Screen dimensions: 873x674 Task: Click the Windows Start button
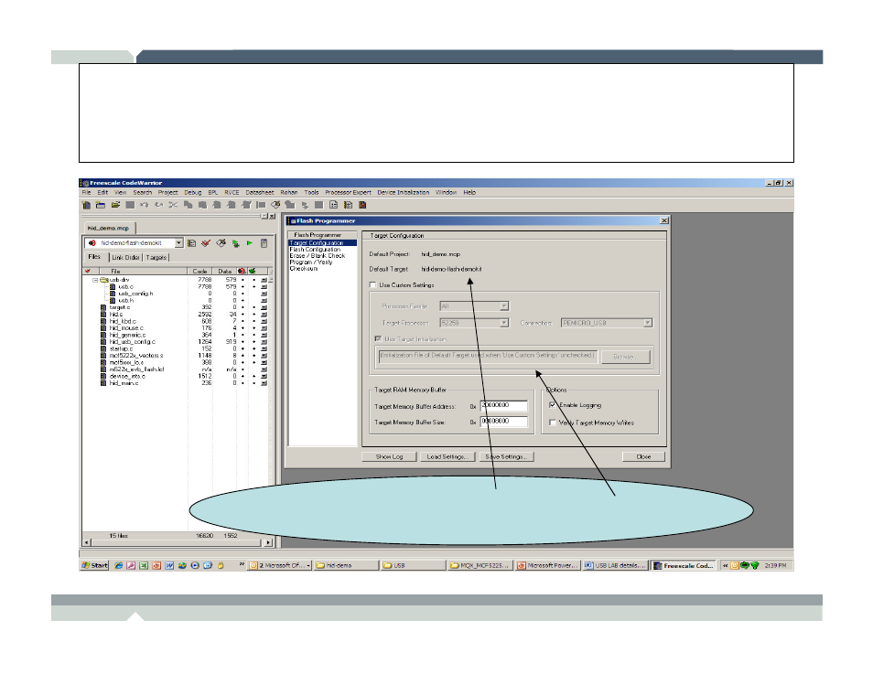pos(94,565)
